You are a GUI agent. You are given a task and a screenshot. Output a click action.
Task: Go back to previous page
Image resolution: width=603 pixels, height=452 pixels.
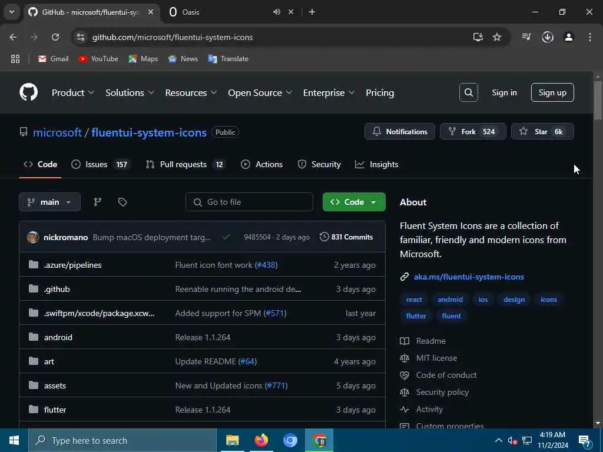tap(13, 37)
